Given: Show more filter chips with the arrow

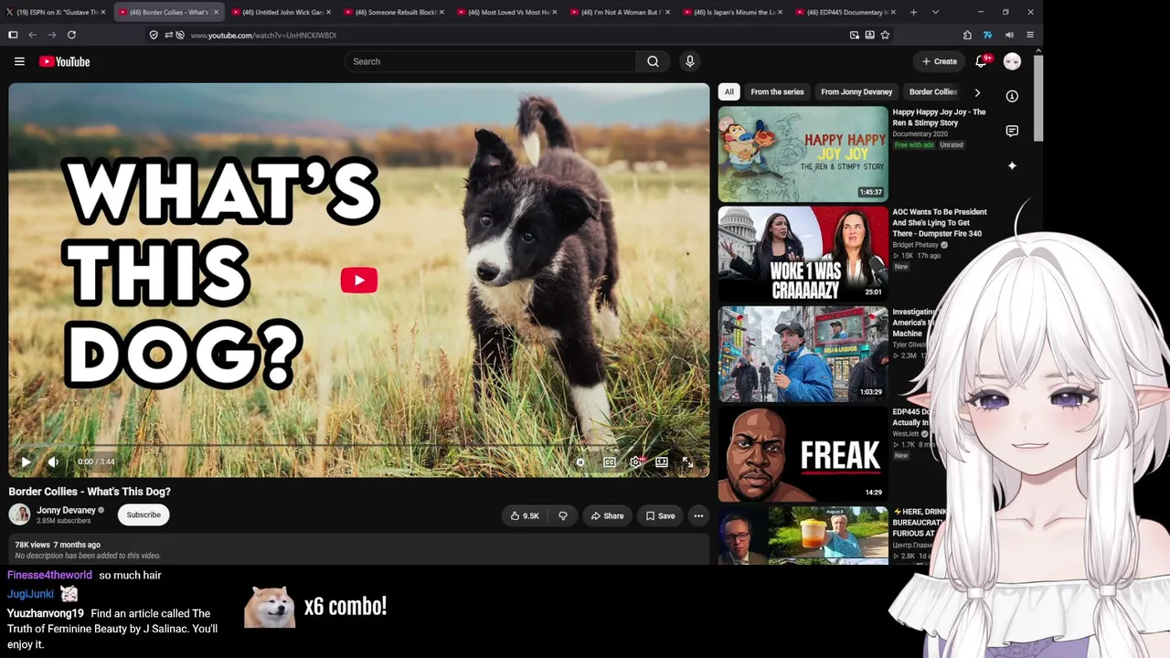Looking at the screenshot, I should tap(977, 92).
